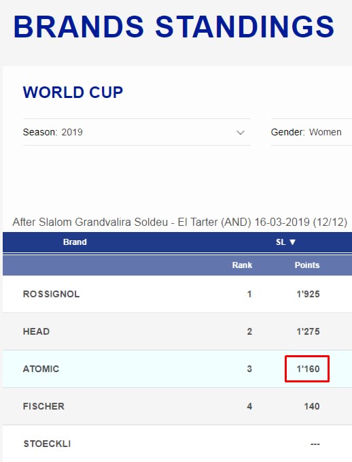Image resolution: width=352 pixels, height=462 pixels.
Task: Select the STOECKLI brand name
Action: coord(47,444)
